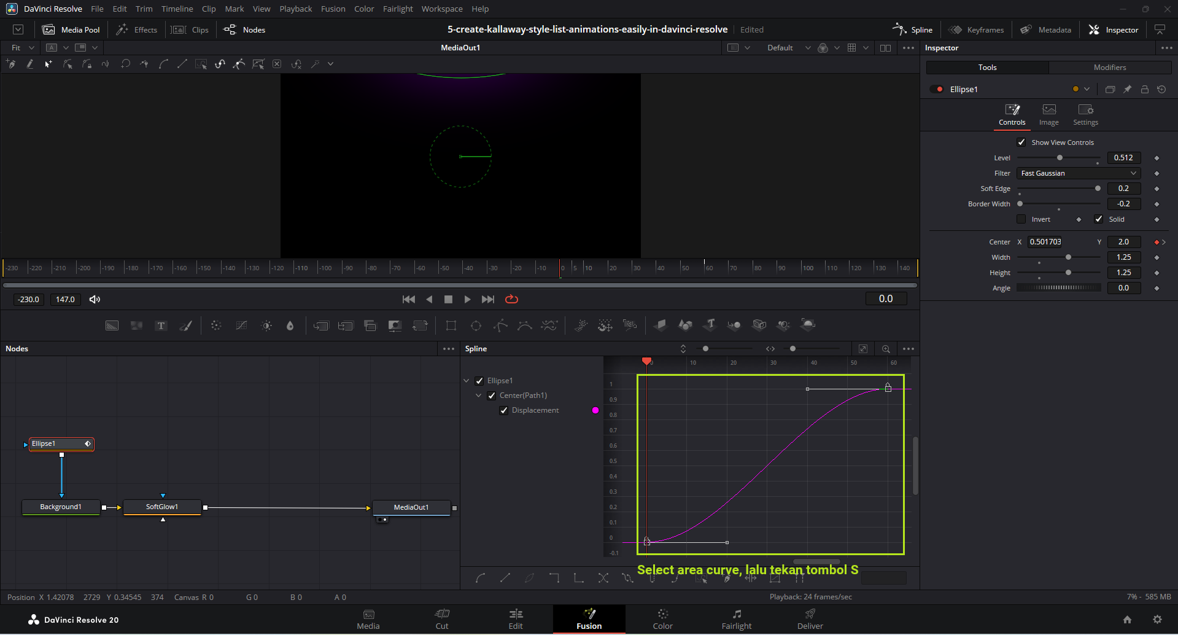The height and width of the screenshot is (635, 1178).
Task: Open the Filter dropdown showing Fast Gaussian
Action: 1079,173
